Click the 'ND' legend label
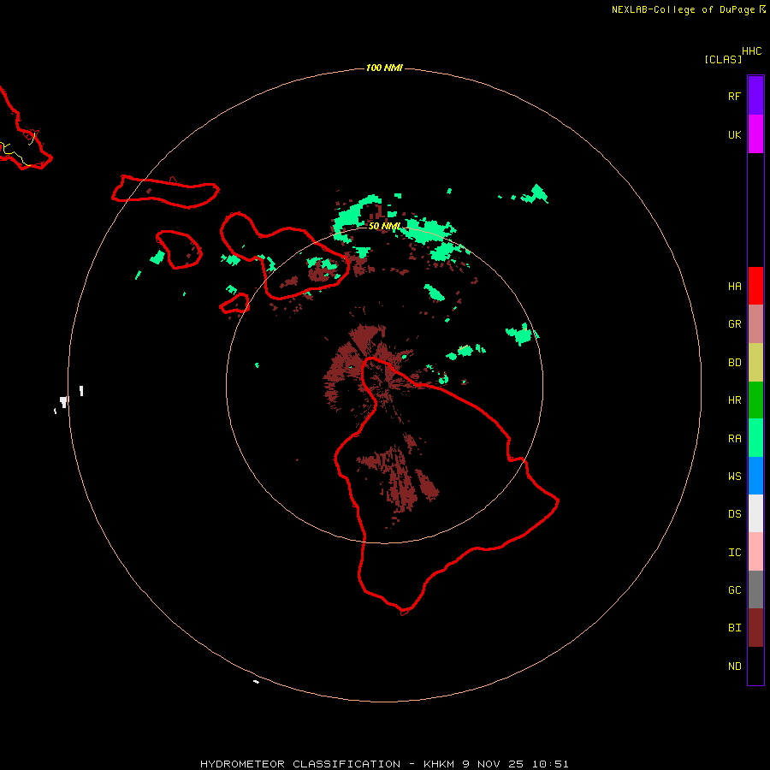The width and height of the screenshot is (770, 770). click(x=735, y=666)
